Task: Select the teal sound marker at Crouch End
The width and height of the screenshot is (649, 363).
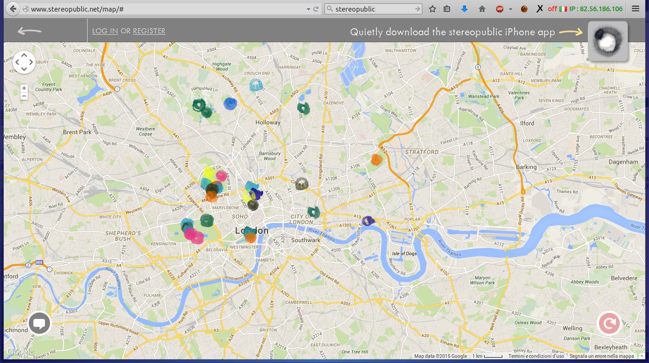Action: pos(256,85)
